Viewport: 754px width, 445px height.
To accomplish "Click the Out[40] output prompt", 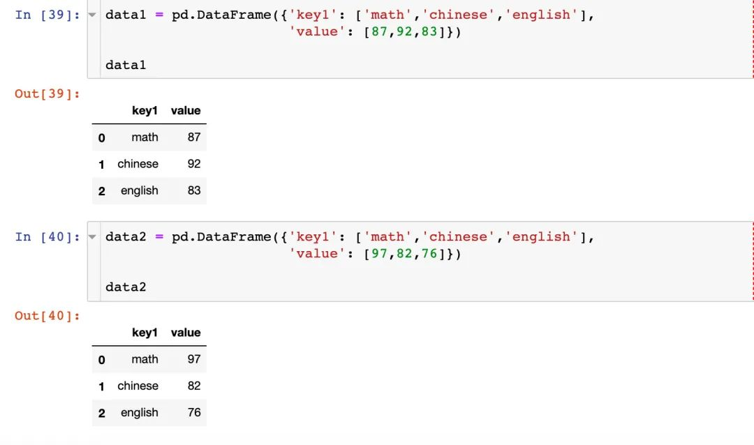I will click(x=47, y=316).
